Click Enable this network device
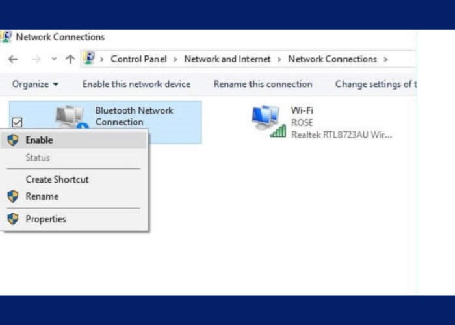The height and width of the screenshot is (325, 455). [136, 84]
